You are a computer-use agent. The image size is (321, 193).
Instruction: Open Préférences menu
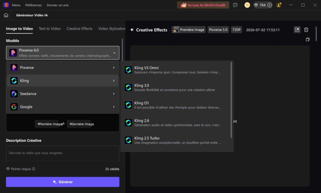[x=34, y=5]
